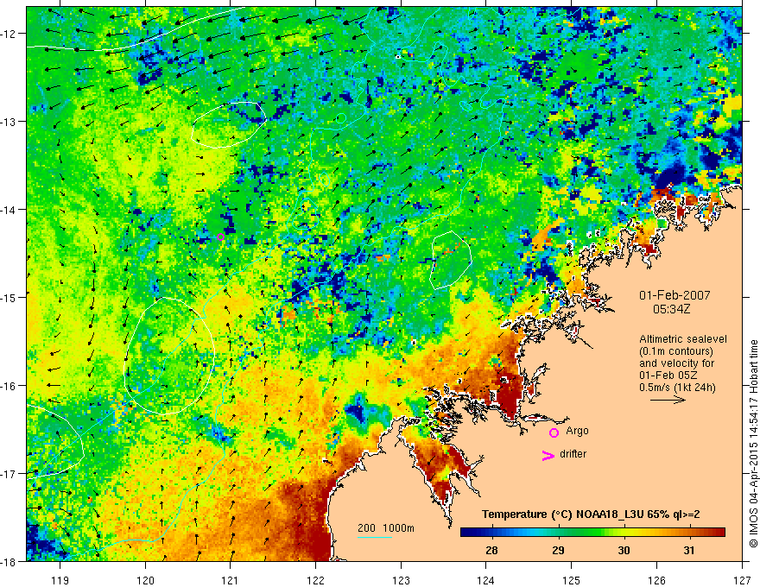
Task: Click latitude axis label -13
Action: click(9, 121)
